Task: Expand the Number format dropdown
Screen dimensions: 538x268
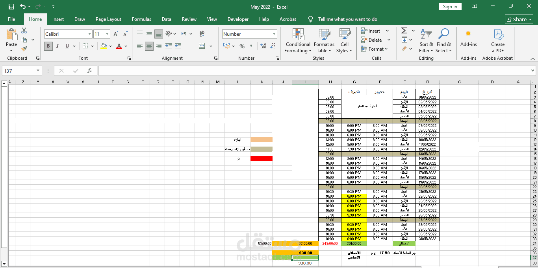Action: pyautogui.click(x=274, y=34)
